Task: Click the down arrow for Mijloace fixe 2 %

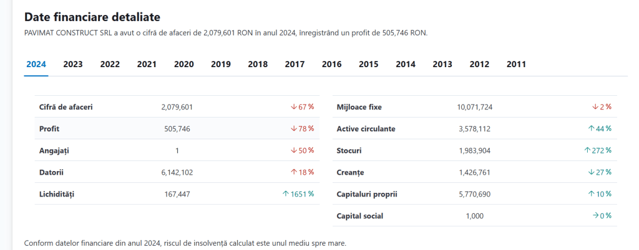Action: (x=595, y=107)
